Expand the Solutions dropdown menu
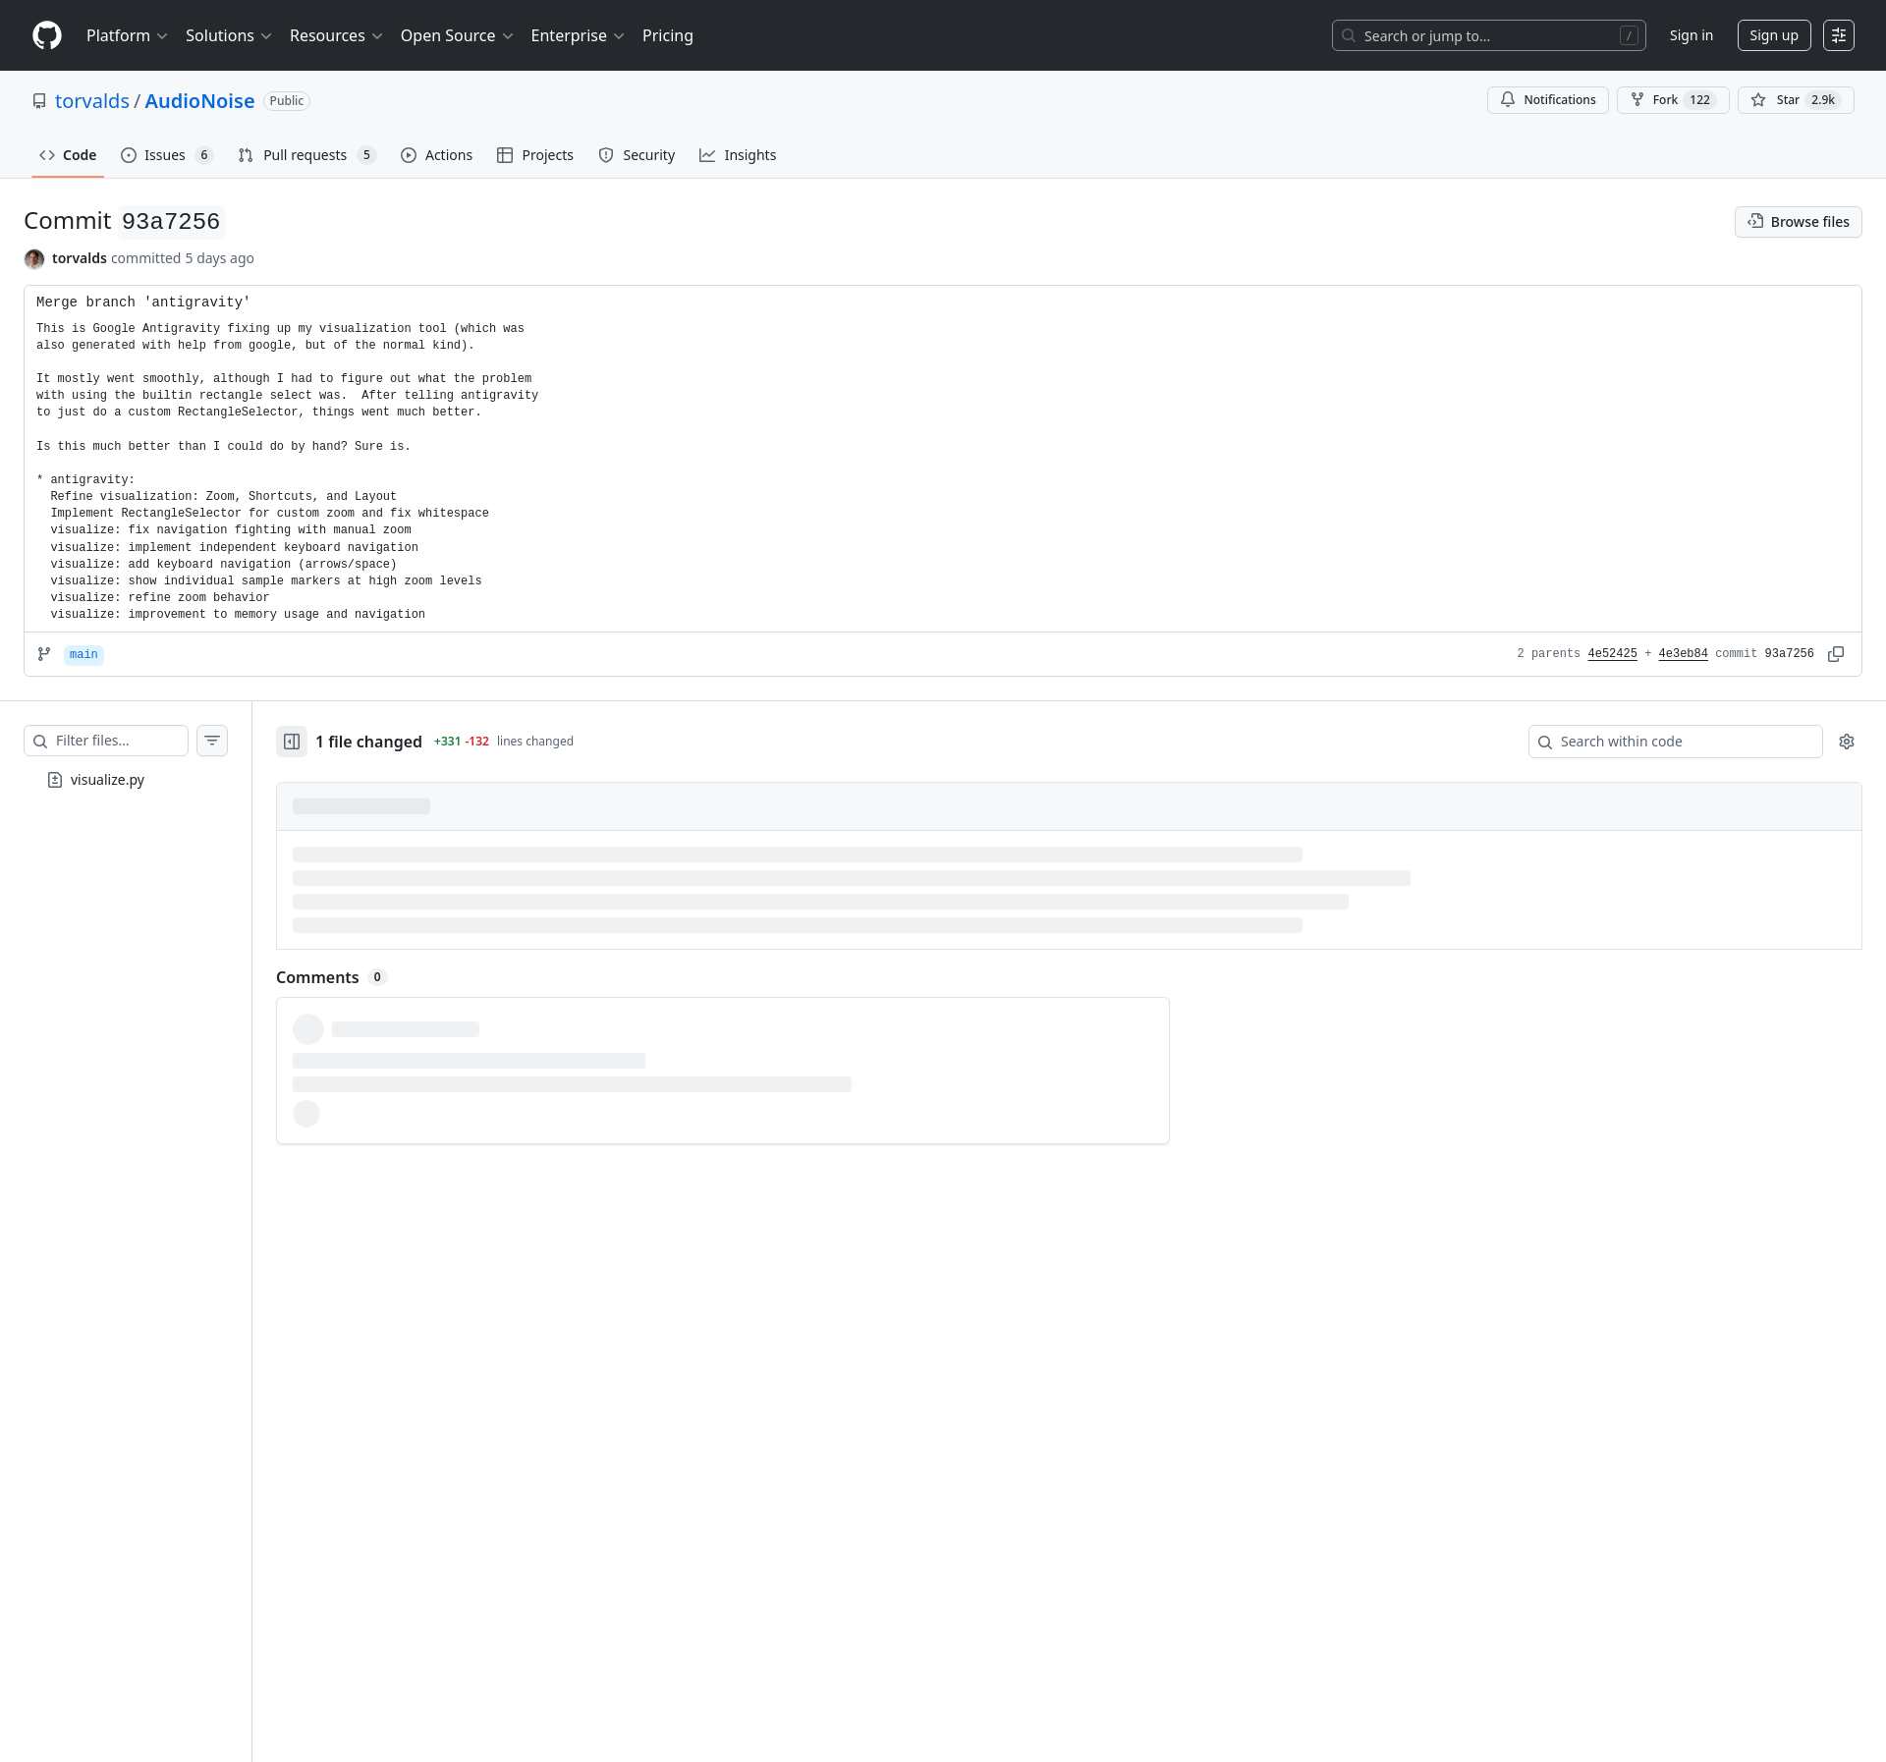1886x1762 pixels. coord(228,35)
